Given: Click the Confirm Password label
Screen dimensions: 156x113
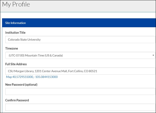Looking at the screenshot, I should click(x=17, y=100).
